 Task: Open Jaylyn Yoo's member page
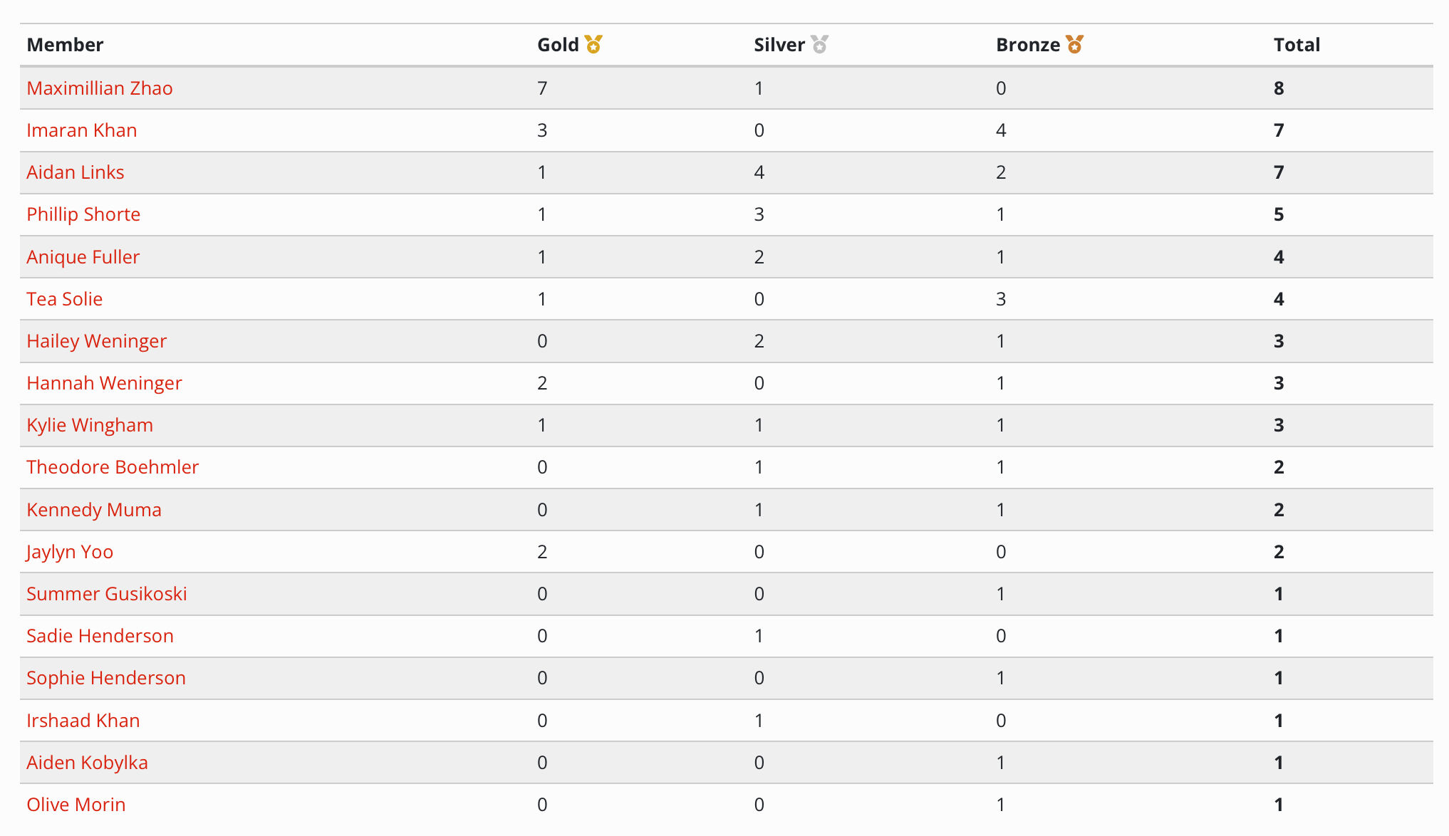pos(70,552)
